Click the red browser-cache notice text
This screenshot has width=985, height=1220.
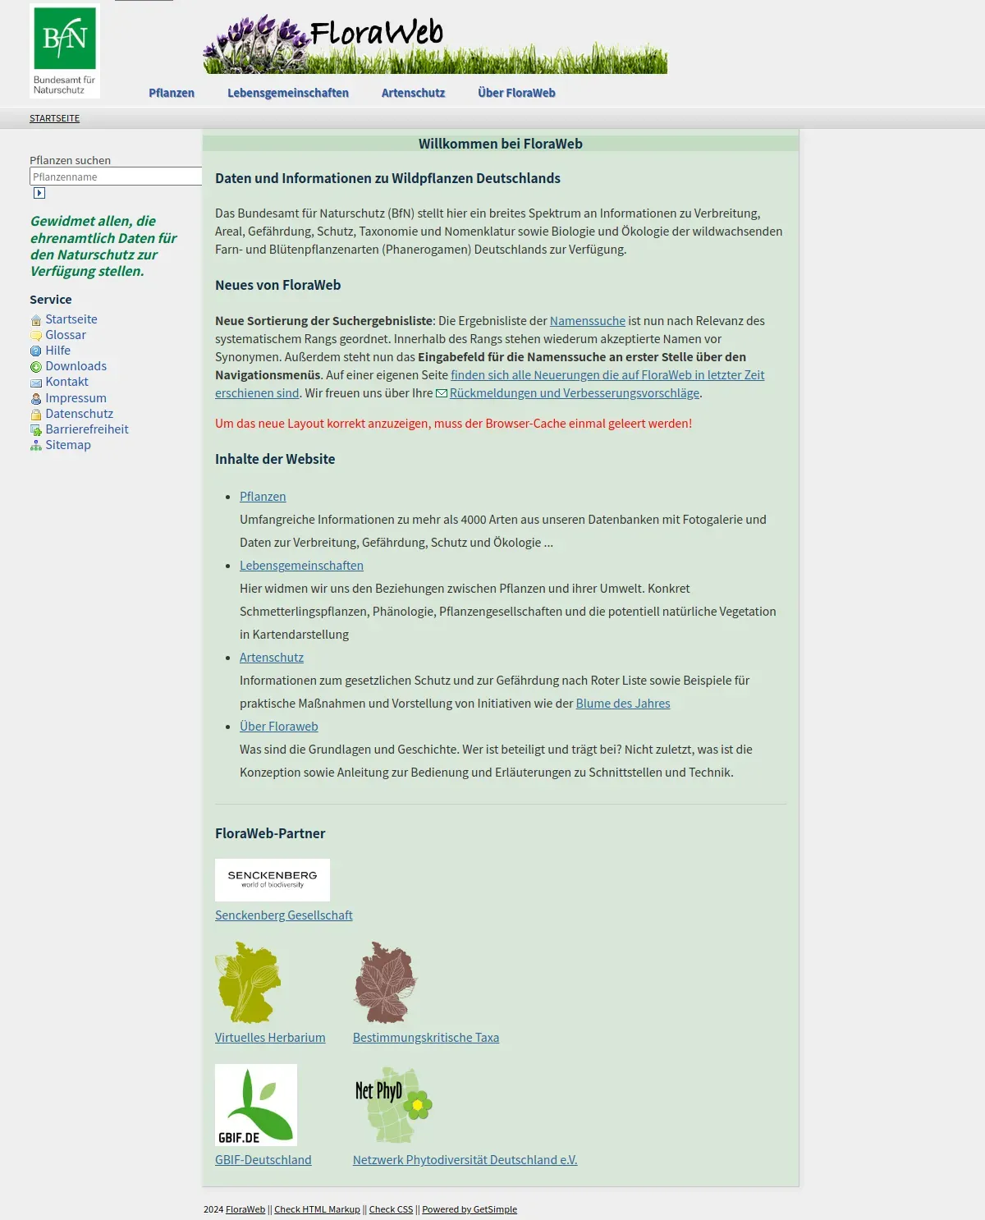pos(454,424)
